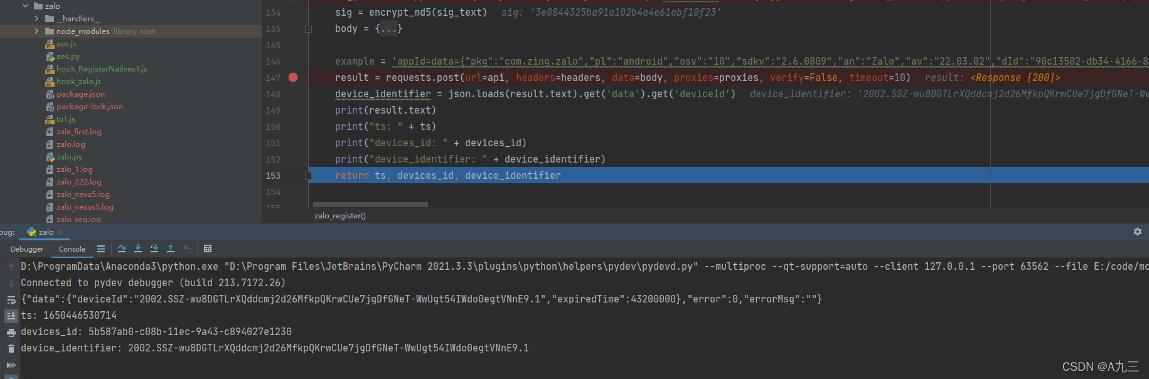
Task: Click the 'ts: 1650446530714' console output
Action: 69,316
